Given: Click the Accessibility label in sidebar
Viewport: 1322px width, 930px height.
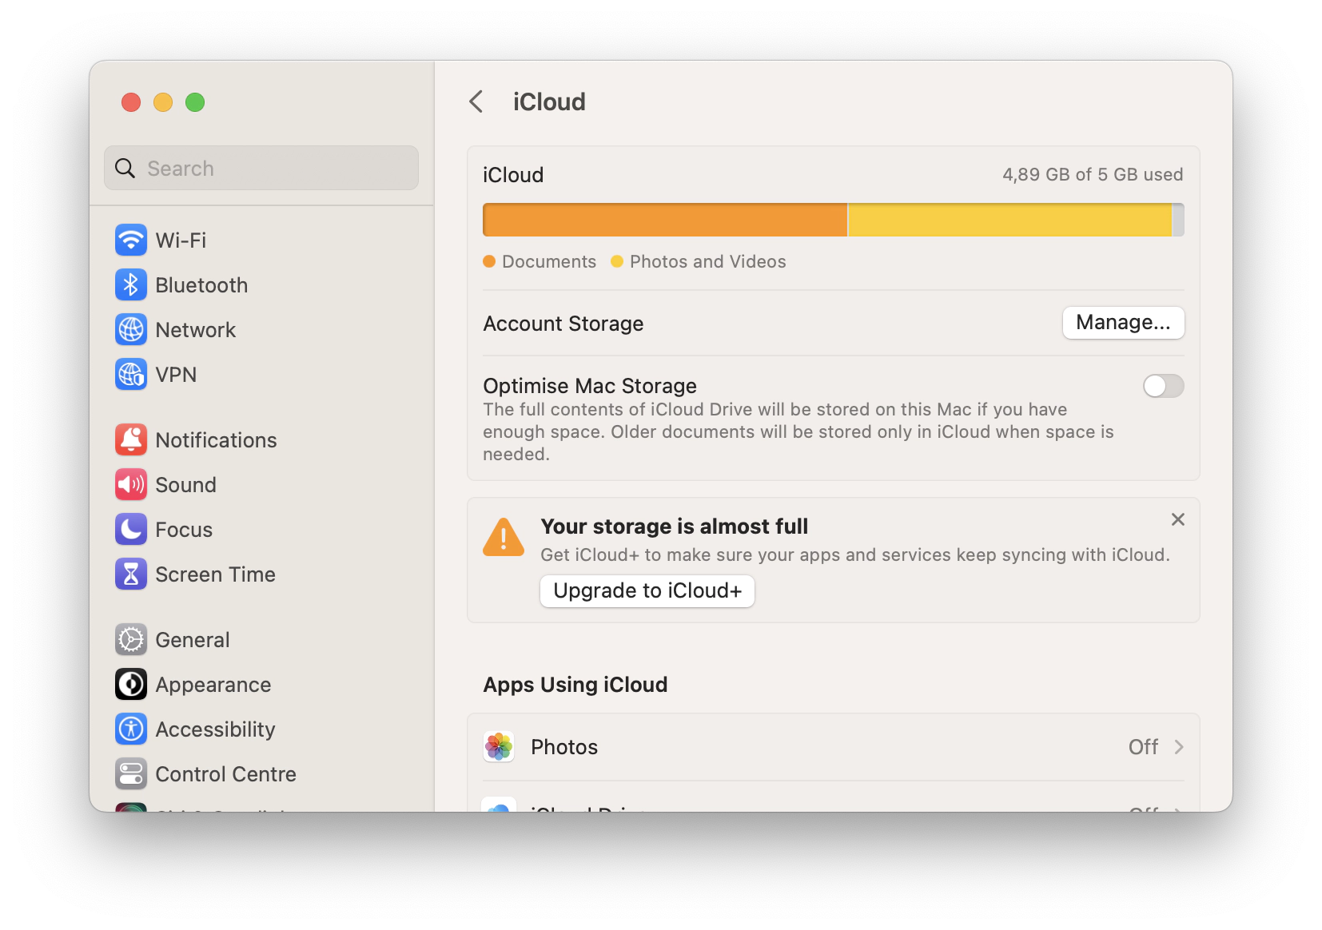Looking at the screenshot, I should pyautogui.click(x=215, y=729).
